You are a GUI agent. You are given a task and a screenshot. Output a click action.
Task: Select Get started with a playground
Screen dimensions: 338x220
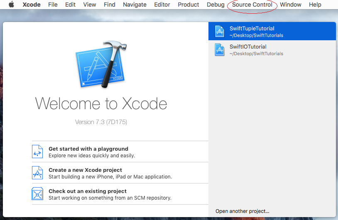coord(120,152)
